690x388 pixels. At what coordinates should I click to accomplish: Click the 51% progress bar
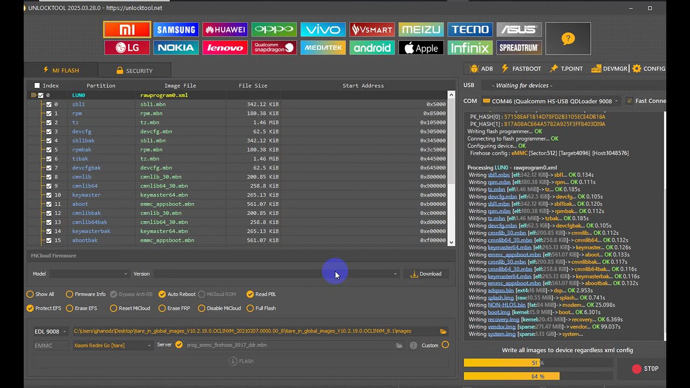tap(537, 363)
